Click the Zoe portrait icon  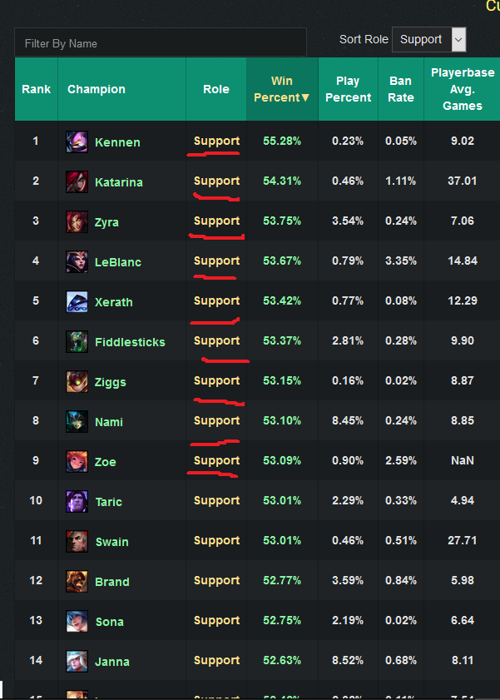(77, 461)
